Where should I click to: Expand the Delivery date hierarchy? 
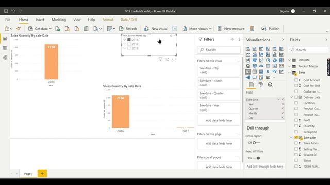(x=291, y=97)
